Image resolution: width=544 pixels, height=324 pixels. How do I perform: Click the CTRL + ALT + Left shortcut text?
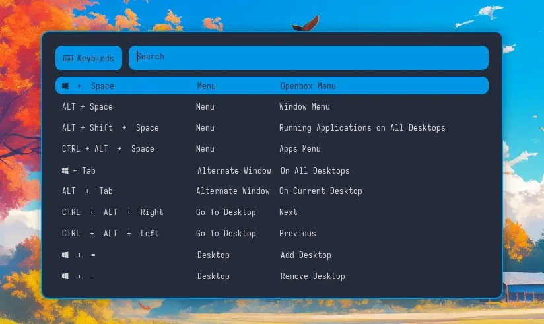110,233
